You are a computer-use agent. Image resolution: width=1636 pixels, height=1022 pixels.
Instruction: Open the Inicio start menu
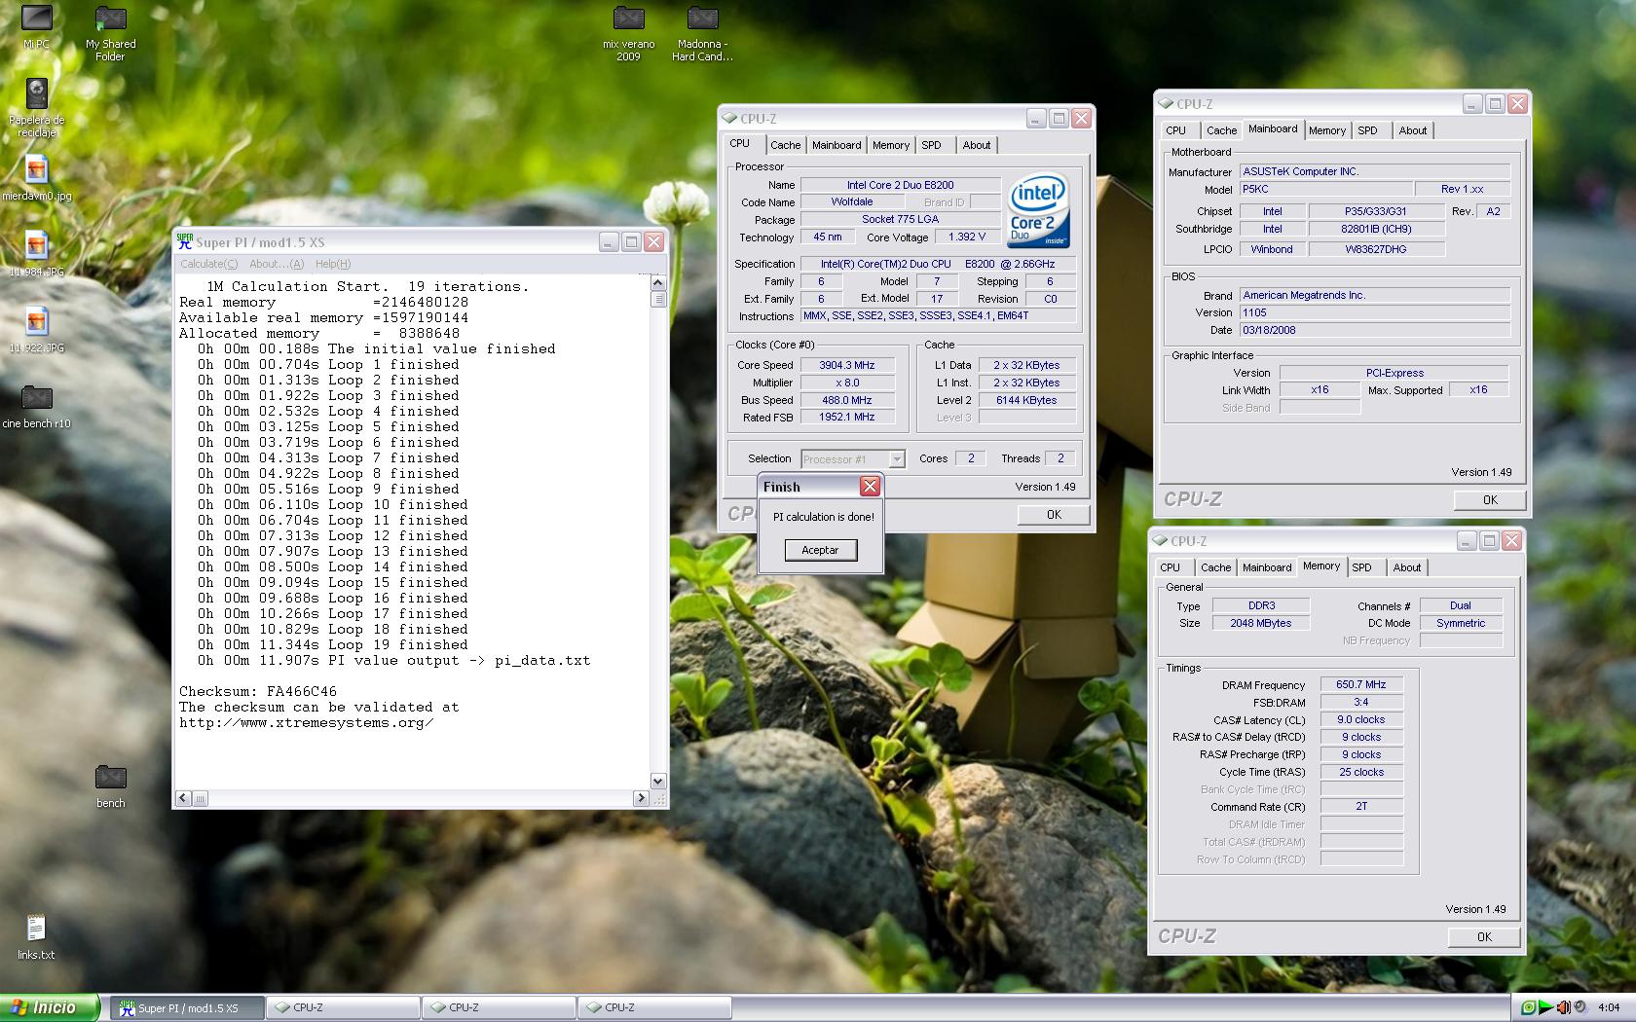tap(50, 1007)
